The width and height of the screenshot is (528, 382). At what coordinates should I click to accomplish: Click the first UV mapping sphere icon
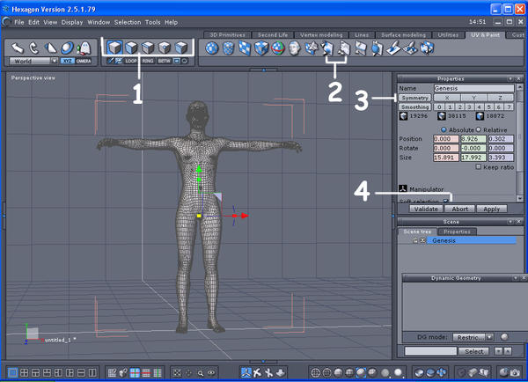point(213,48)
